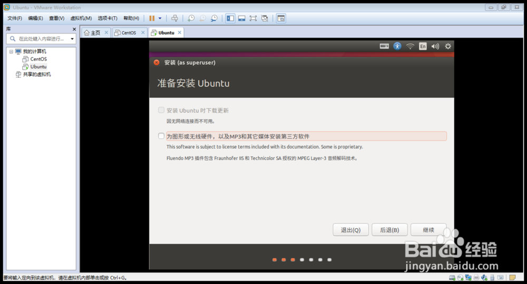Click the sound card status bar icon
The image size is (527, 284).
(484, 278)
